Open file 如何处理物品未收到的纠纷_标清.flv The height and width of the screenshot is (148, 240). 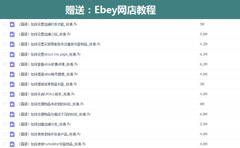pos(51,104)
